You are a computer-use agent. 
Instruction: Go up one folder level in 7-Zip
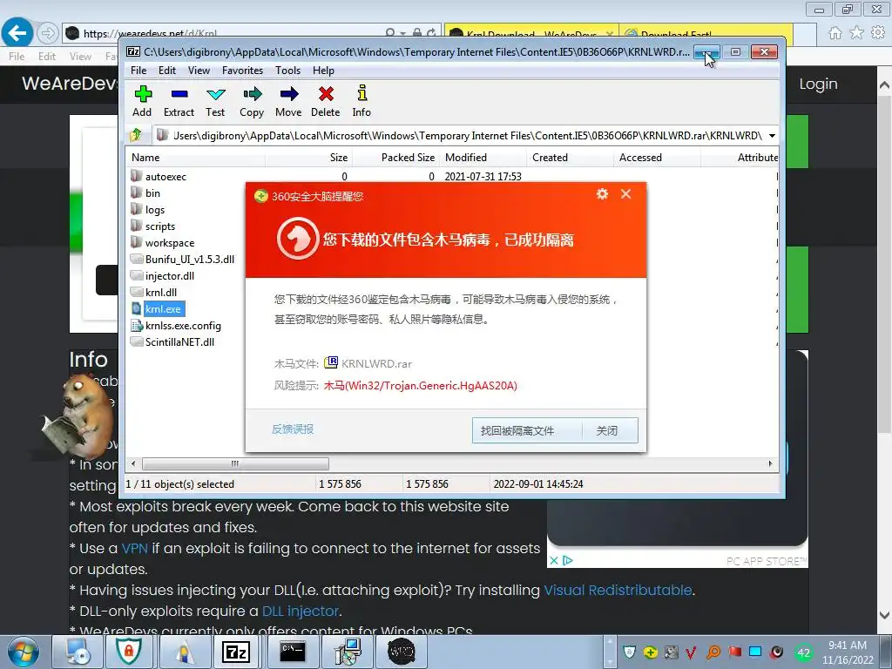[x=137, y=135]
